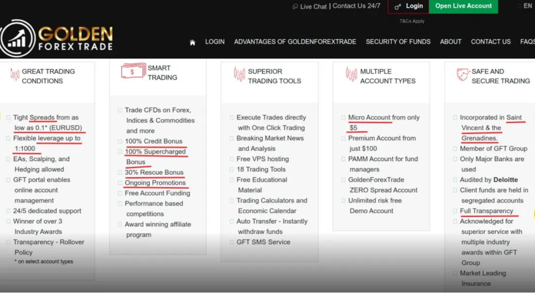Click the dollar bill Smart Trading icon

(133, 71)
